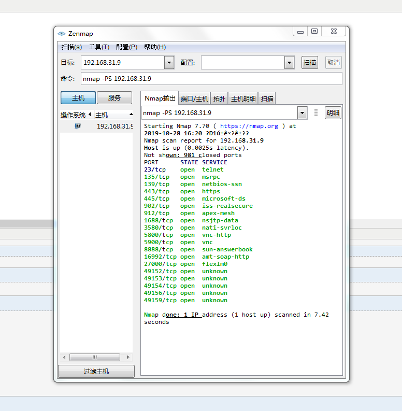Click the 8888/tcp sun-answerbook output line
The width and height of the screenshot is (402, 411).
(x=198, y=249)
